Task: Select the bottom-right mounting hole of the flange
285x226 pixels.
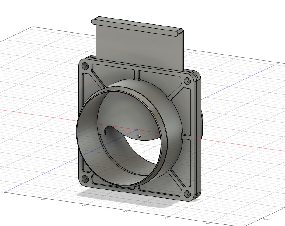Action: [x=187, y=194]
